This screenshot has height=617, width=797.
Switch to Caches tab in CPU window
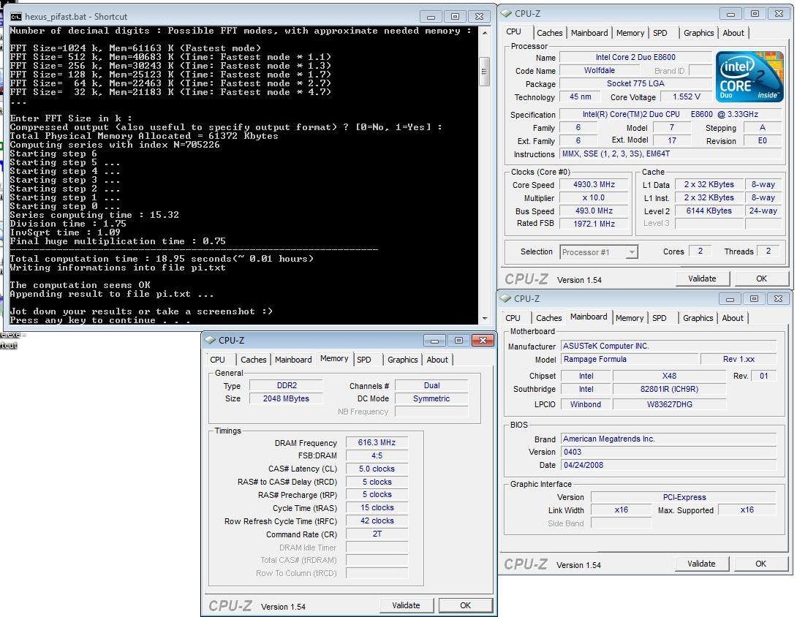click(549, 33)
